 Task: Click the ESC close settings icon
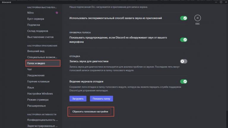tap(197, 18)
